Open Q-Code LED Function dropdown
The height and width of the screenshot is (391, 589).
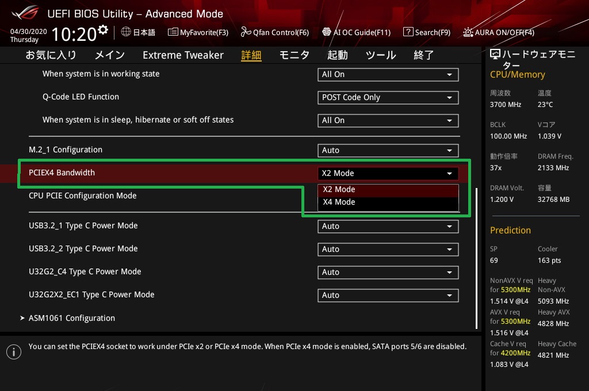coord(388,98)
